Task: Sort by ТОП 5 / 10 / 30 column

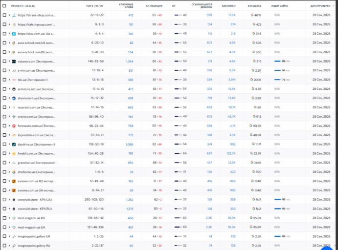Action: click(x=94, y=6)
